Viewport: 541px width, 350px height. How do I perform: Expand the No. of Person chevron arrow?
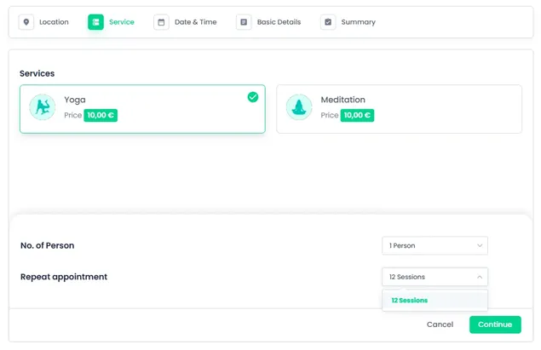(x=480, y=245)
